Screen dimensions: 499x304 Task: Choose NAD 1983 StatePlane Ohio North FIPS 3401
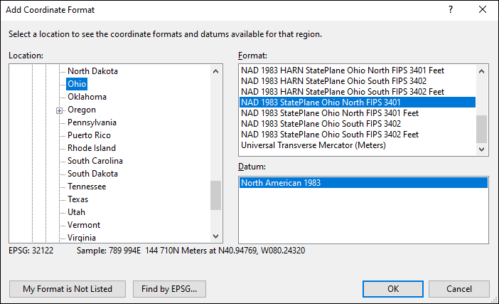[358, 103]
